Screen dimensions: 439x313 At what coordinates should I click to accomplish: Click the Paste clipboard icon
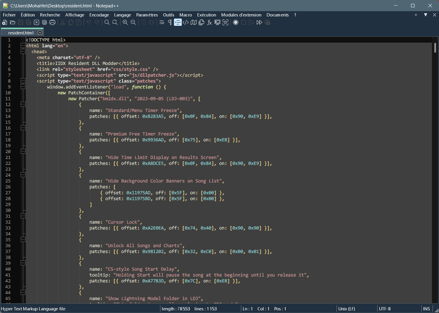coord(79,23)
